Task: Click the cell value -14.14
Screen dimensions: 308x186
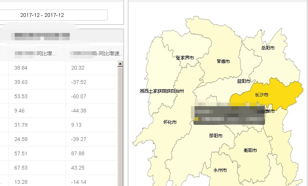Action: click(x=79, y=182)
